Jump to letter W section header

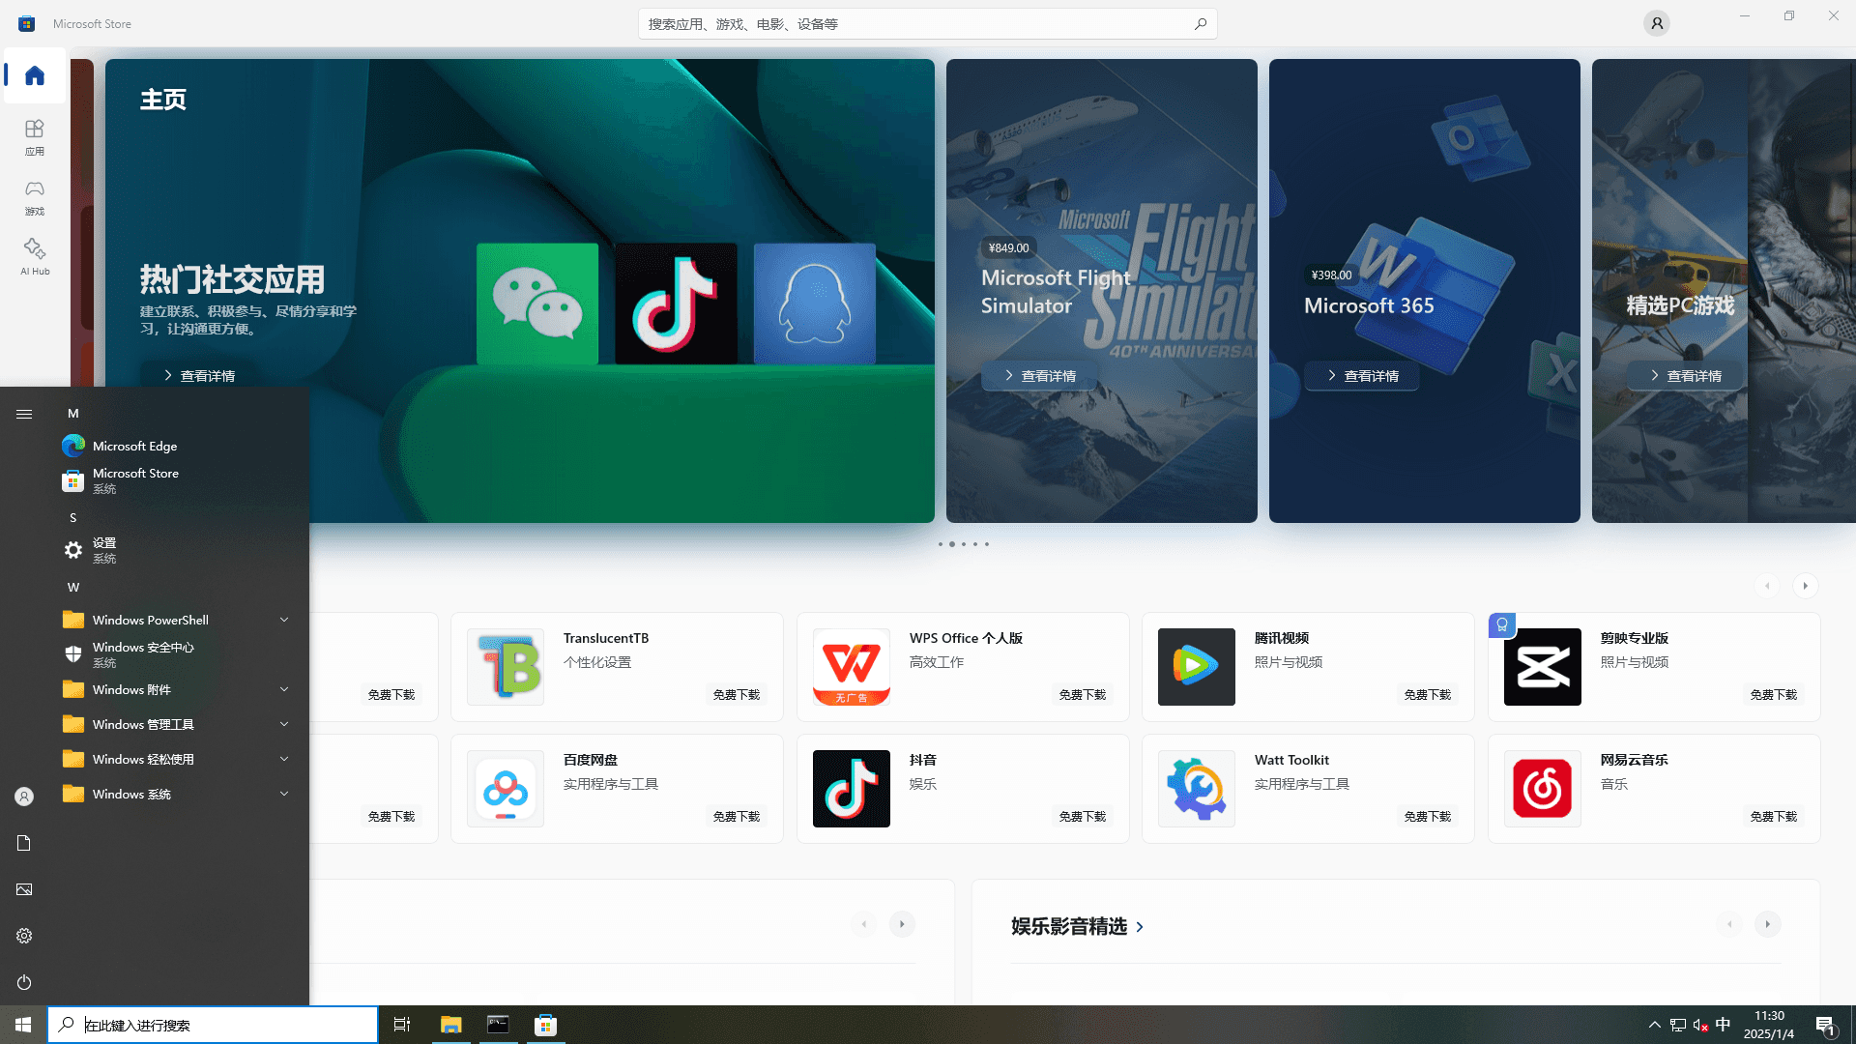click(73, 588)
